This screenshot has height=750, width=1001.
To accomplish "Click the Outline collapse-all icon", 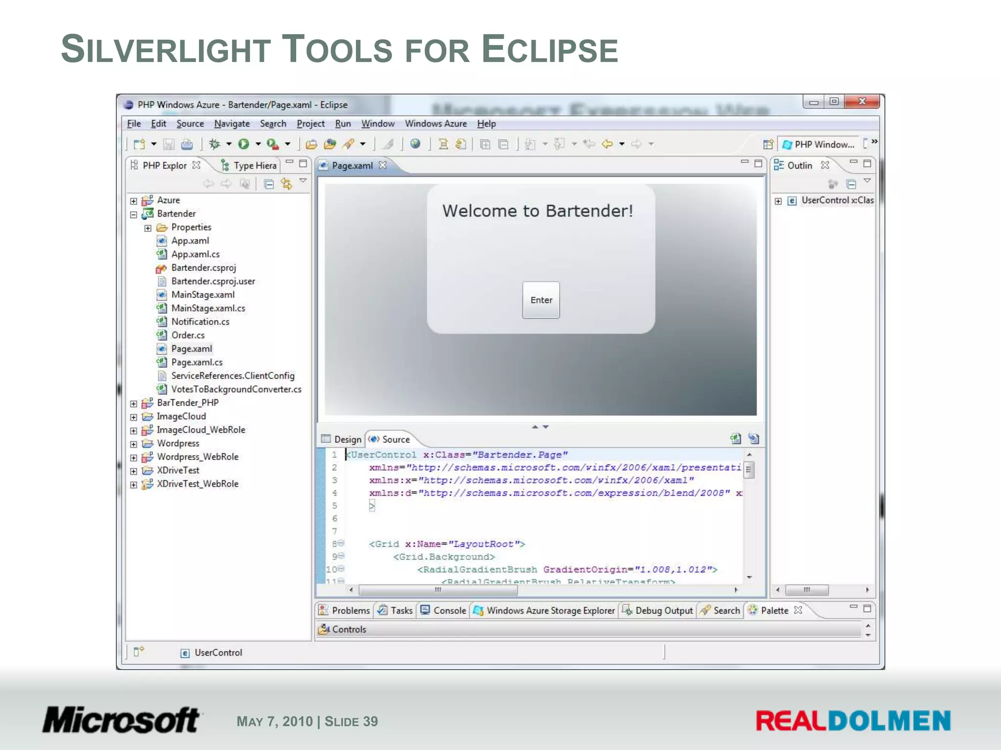I will tap(851, 184).
